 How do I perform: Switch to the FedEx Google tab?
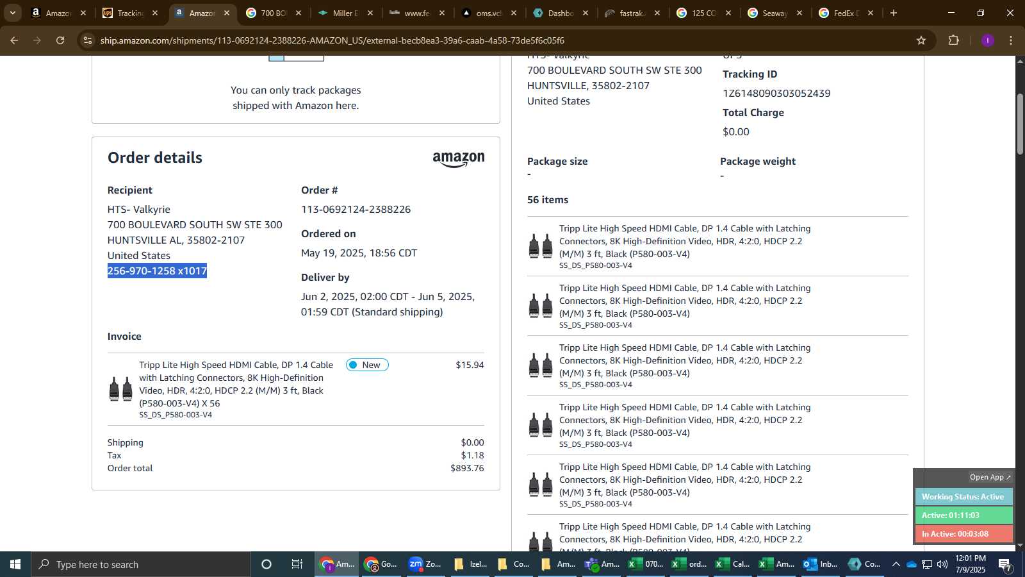846,13
